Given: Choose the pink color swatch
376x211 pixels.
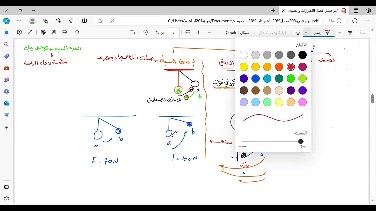Looking at the screenshot, I should (303, 102).
